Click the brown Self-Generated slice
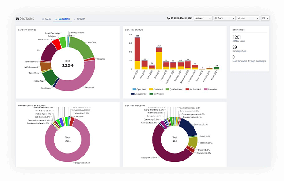The image size is (284, 181). pos(45,66)
